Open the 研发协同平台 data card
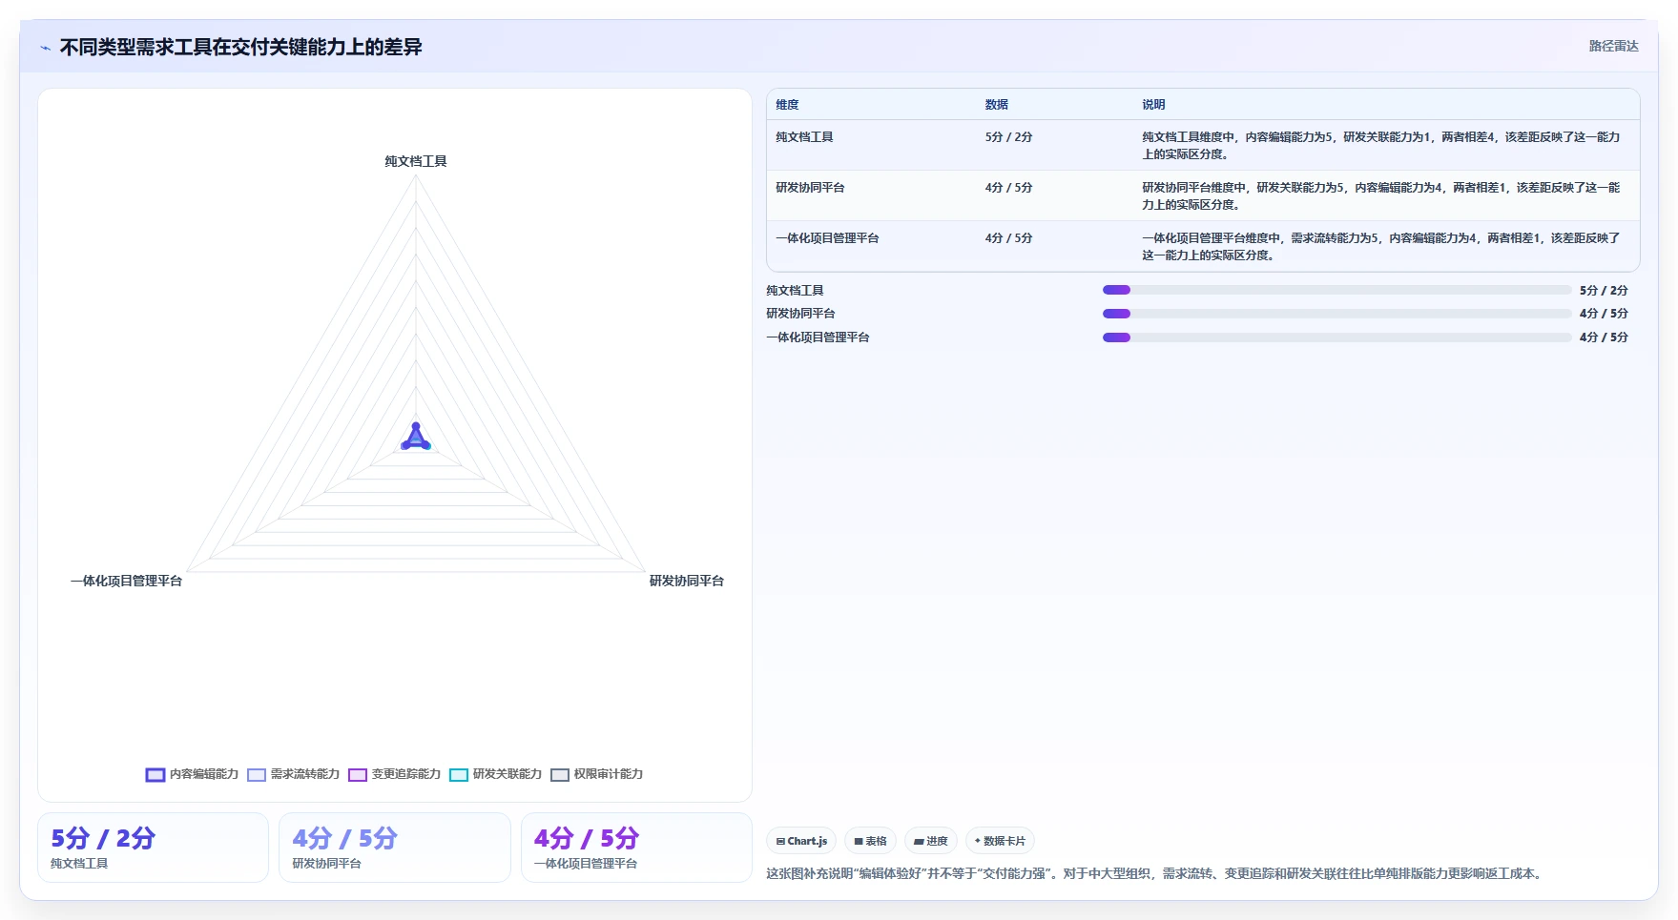 pos(395,848)
